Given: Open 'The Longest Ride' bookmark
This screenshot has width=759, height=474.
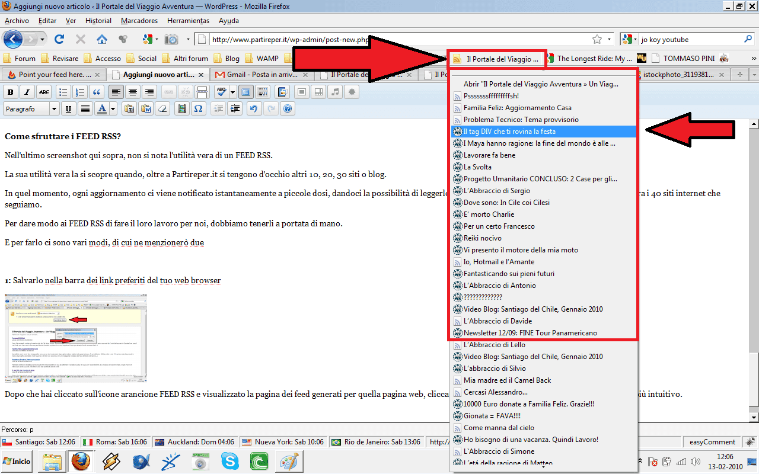Looking at the screenshot, I should [589, 59].
